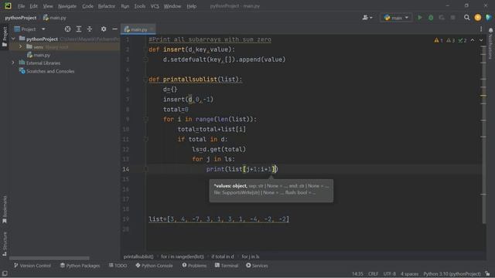Open the TODO tool window

[118, 266]
